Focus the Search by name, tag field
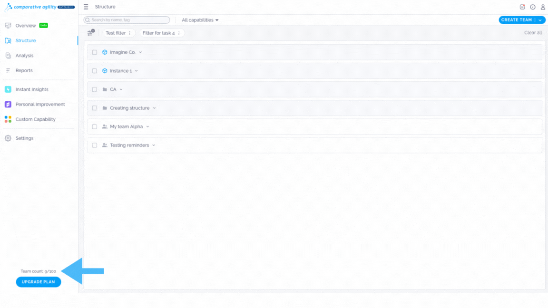548x308 pixels. pyautogui.click(x=127, y=20)
